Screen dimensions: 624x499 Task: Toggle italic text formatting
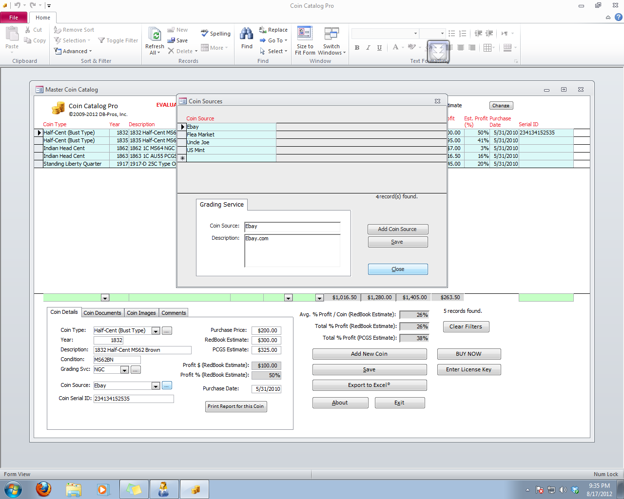pos(368,48)
